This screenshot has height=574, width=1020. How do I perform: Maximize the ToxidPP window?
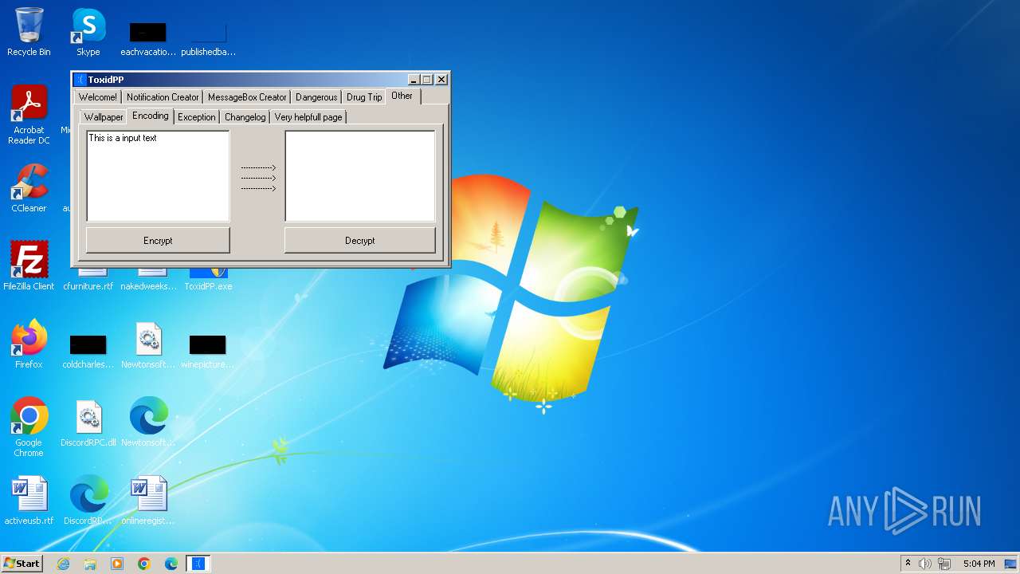(427, 80)
